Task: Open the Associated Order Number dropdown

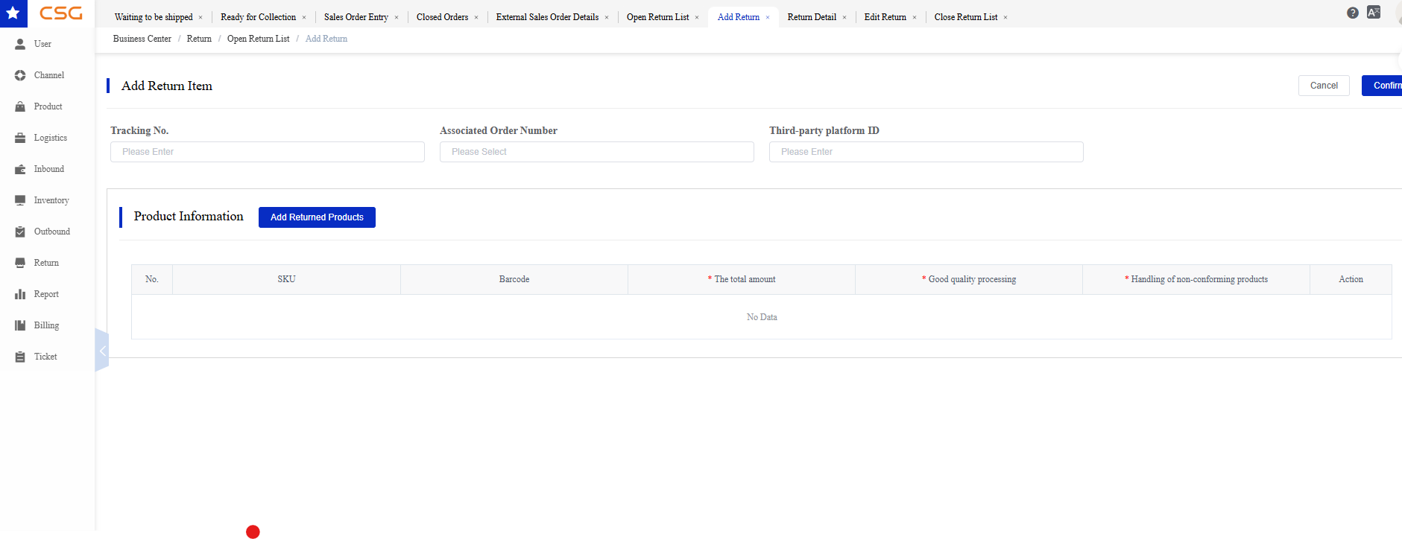Action: (597, 152)
